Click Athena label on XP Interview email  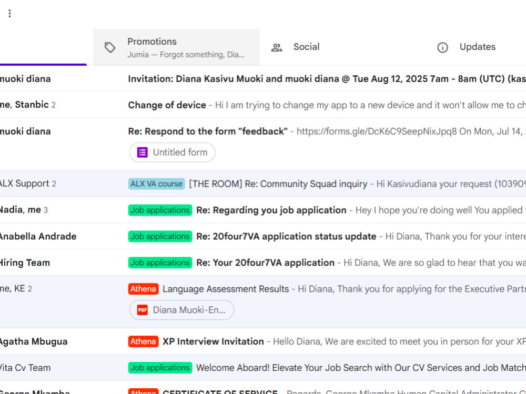coord(143,341)
